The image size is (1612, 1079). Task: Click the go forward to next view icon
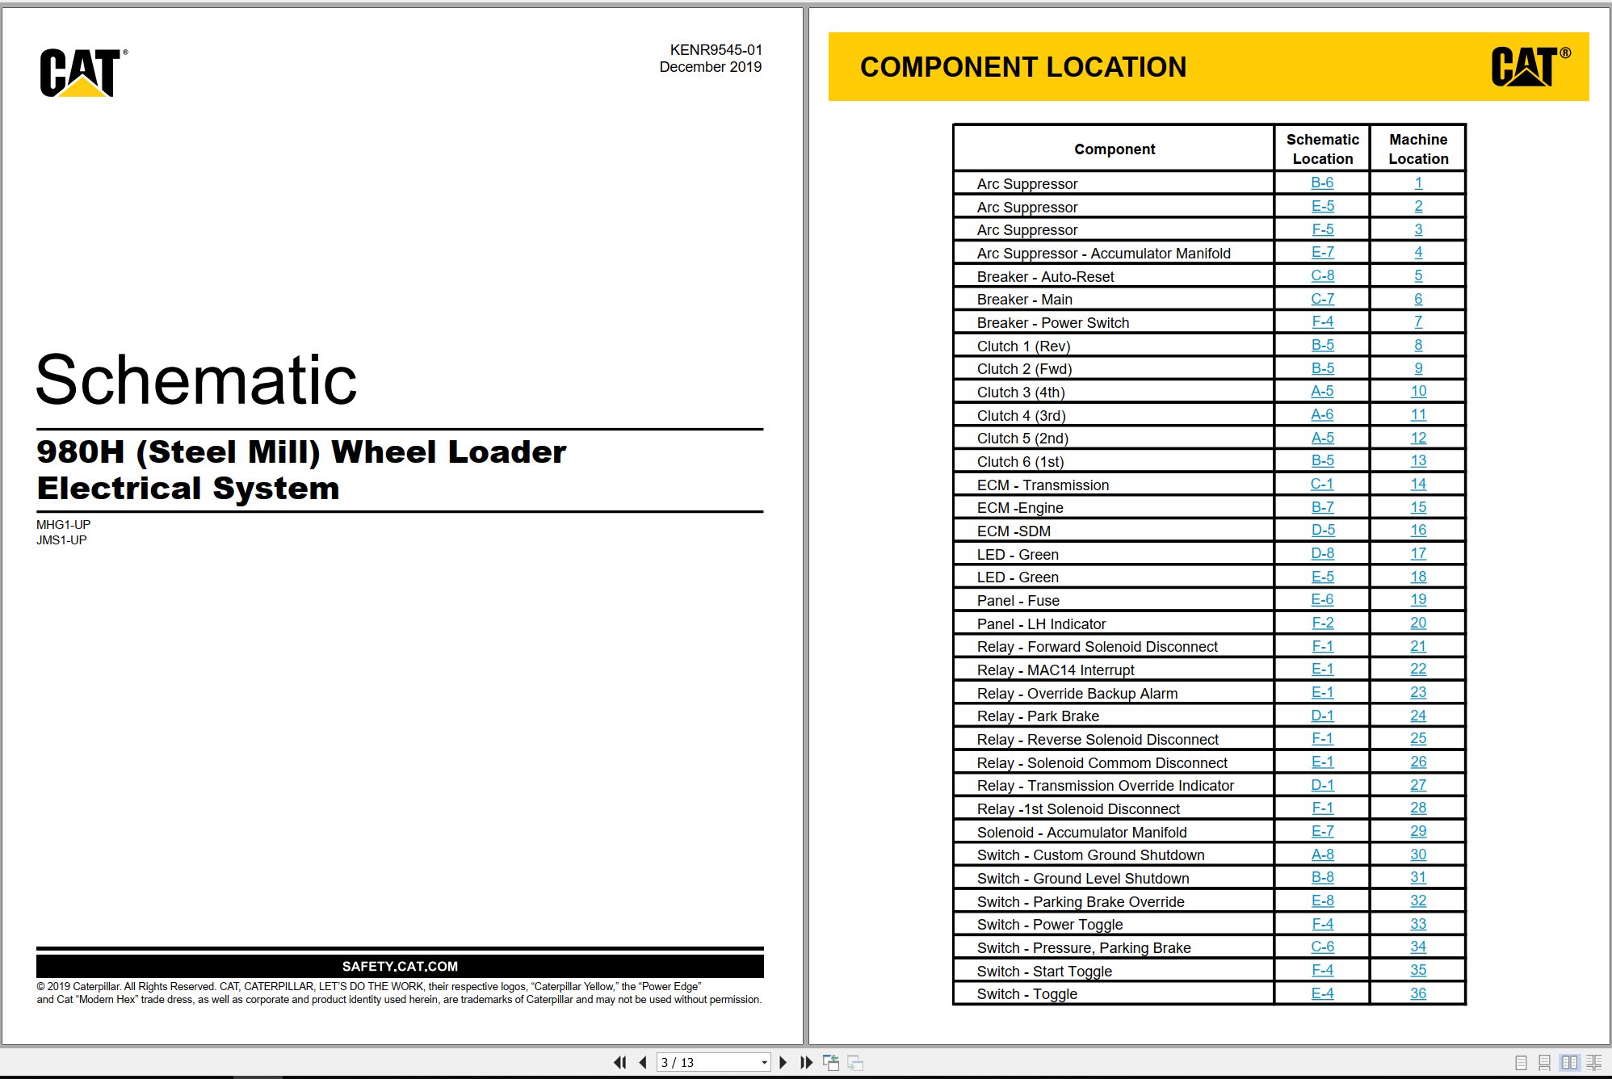click(x=855, y=1062)
